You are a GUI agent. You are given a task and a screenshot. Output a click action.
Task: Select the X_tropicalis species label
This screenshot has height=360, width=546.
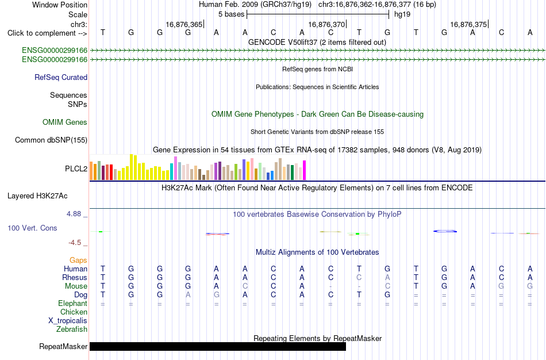tap(68, 321)
